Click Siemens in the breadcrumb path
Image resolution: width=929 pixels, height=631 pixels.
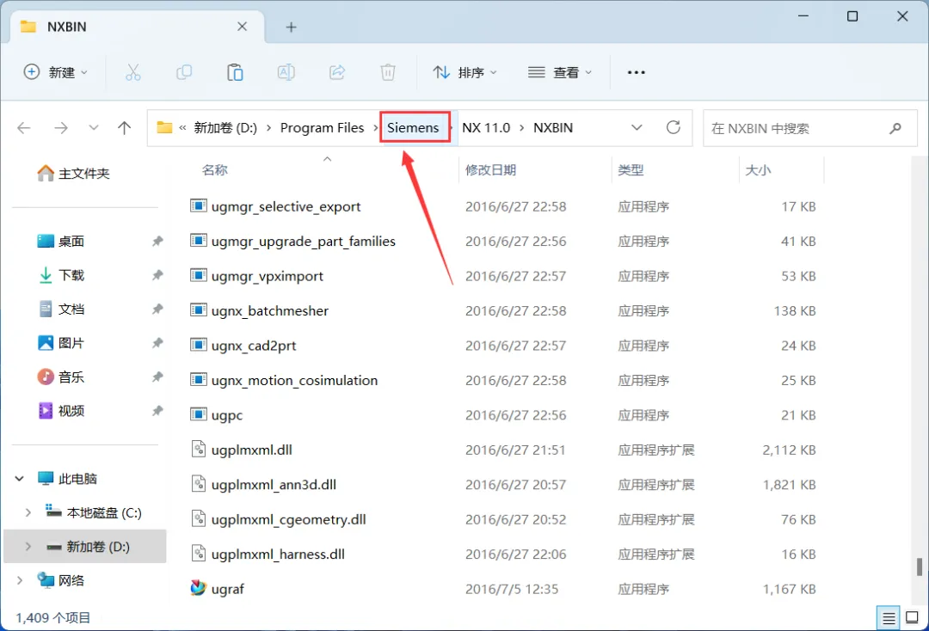413,128
